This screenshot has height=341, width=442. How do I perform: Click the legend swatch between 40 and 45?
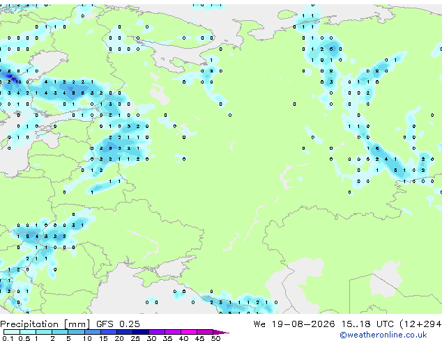(x=189, y=332)
